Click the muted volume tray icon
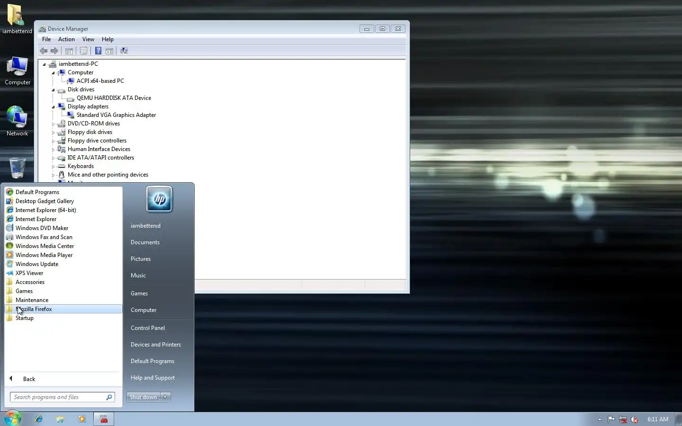The width and height of the screenshot is (682, 426). pyautogui.click(x=634, y=419)
